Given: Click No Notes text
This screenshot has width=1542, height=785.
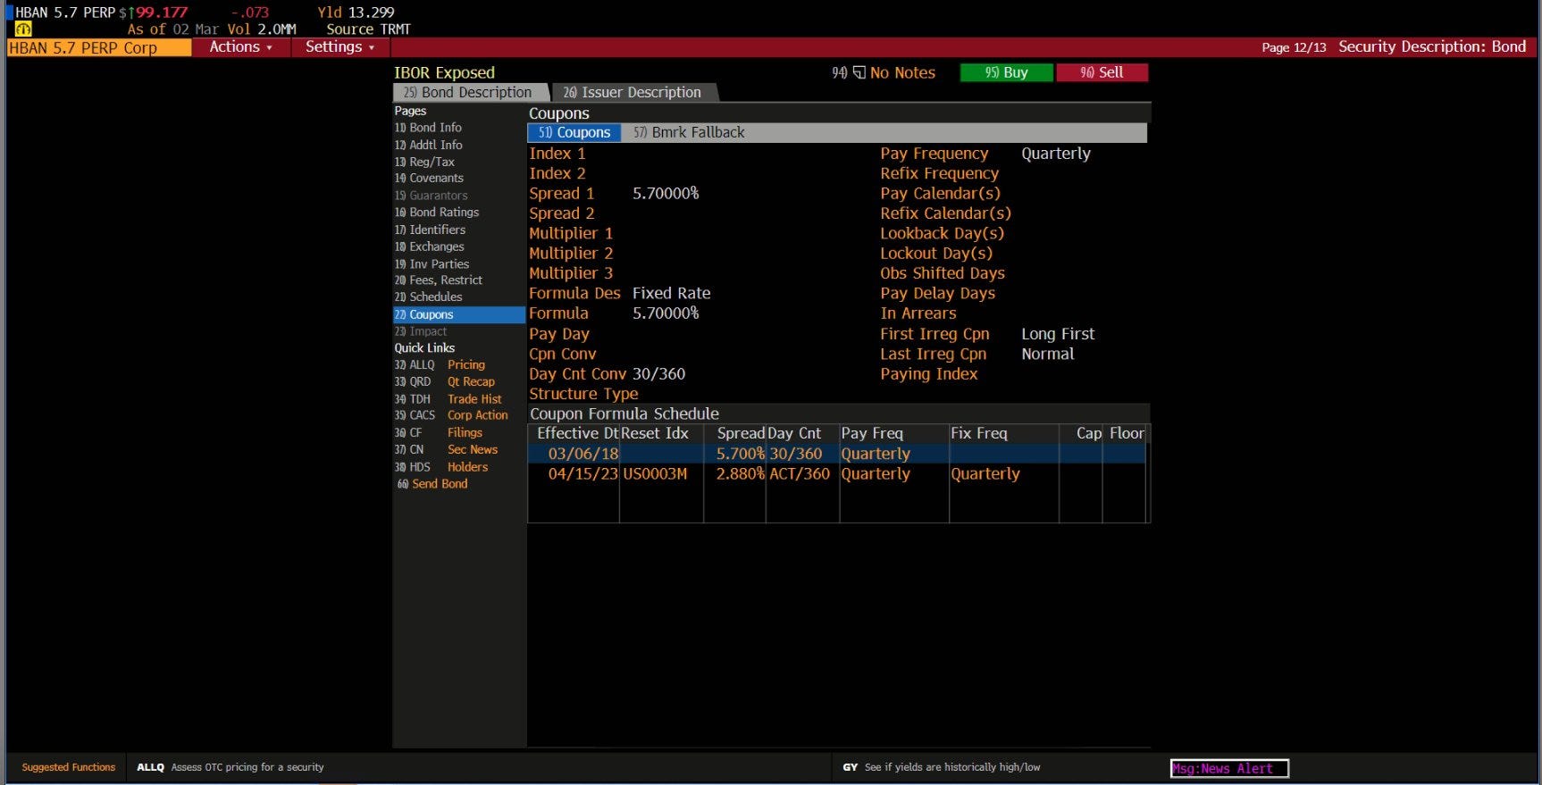Looking at the screenshot, I should 902,72.
